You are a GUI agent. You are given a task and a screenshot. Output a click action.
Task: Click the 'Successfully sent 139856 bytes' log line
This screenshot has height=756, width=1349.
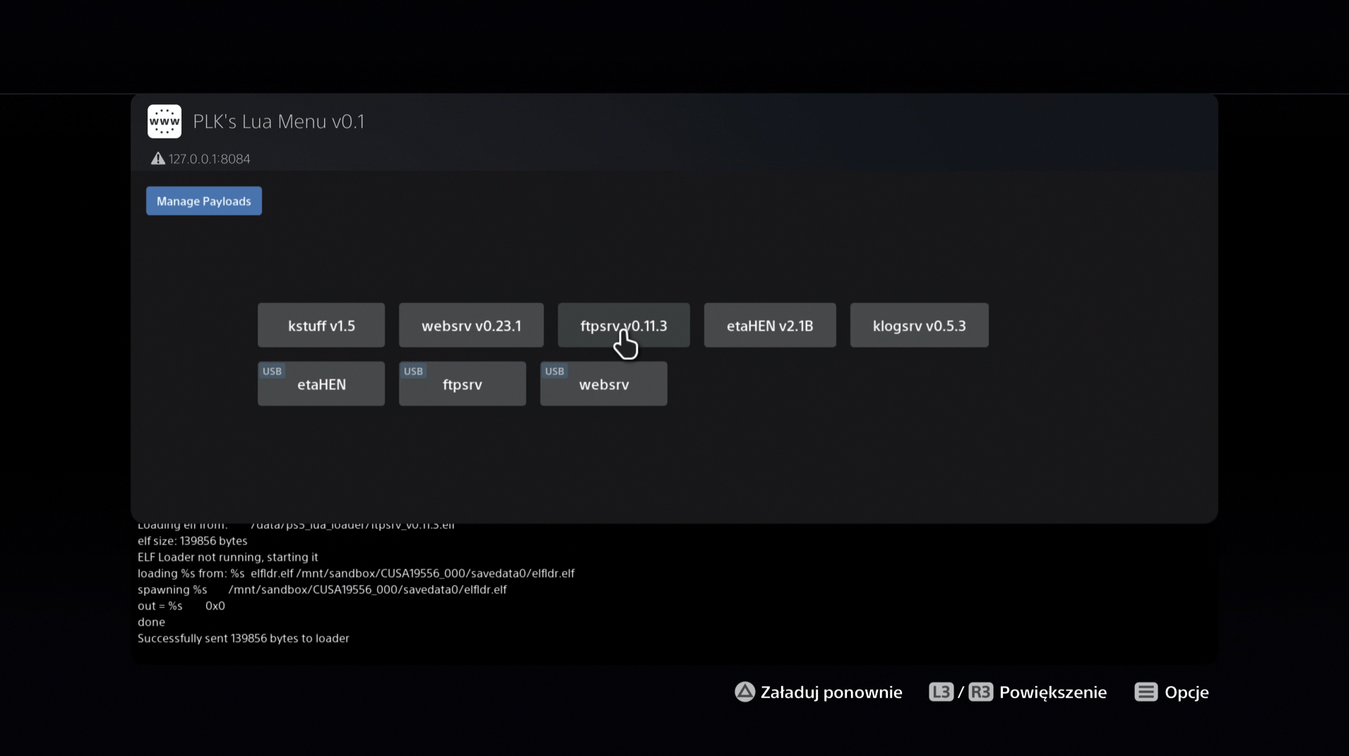[243, 638]
